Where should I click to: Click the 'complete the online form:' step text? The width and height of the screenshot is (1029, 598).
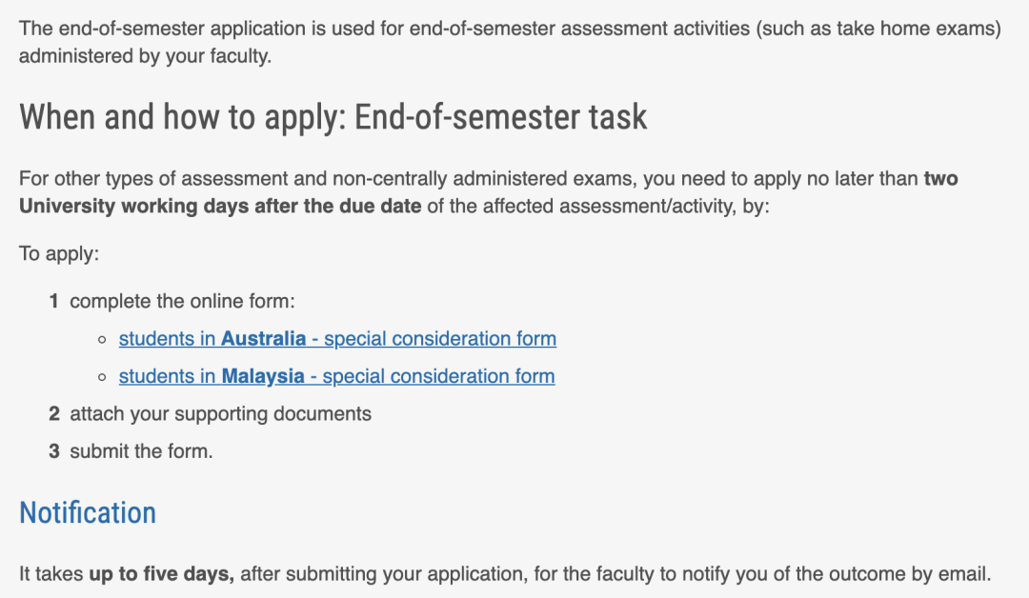182,302
